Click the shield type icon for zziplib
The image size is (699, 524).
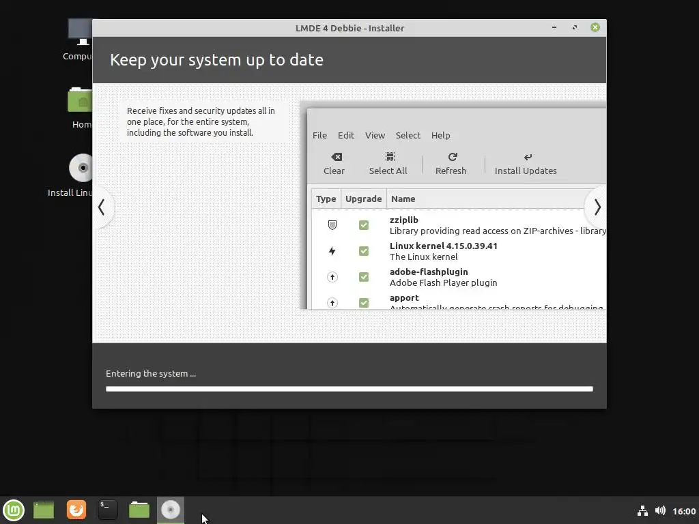[332, 225]
